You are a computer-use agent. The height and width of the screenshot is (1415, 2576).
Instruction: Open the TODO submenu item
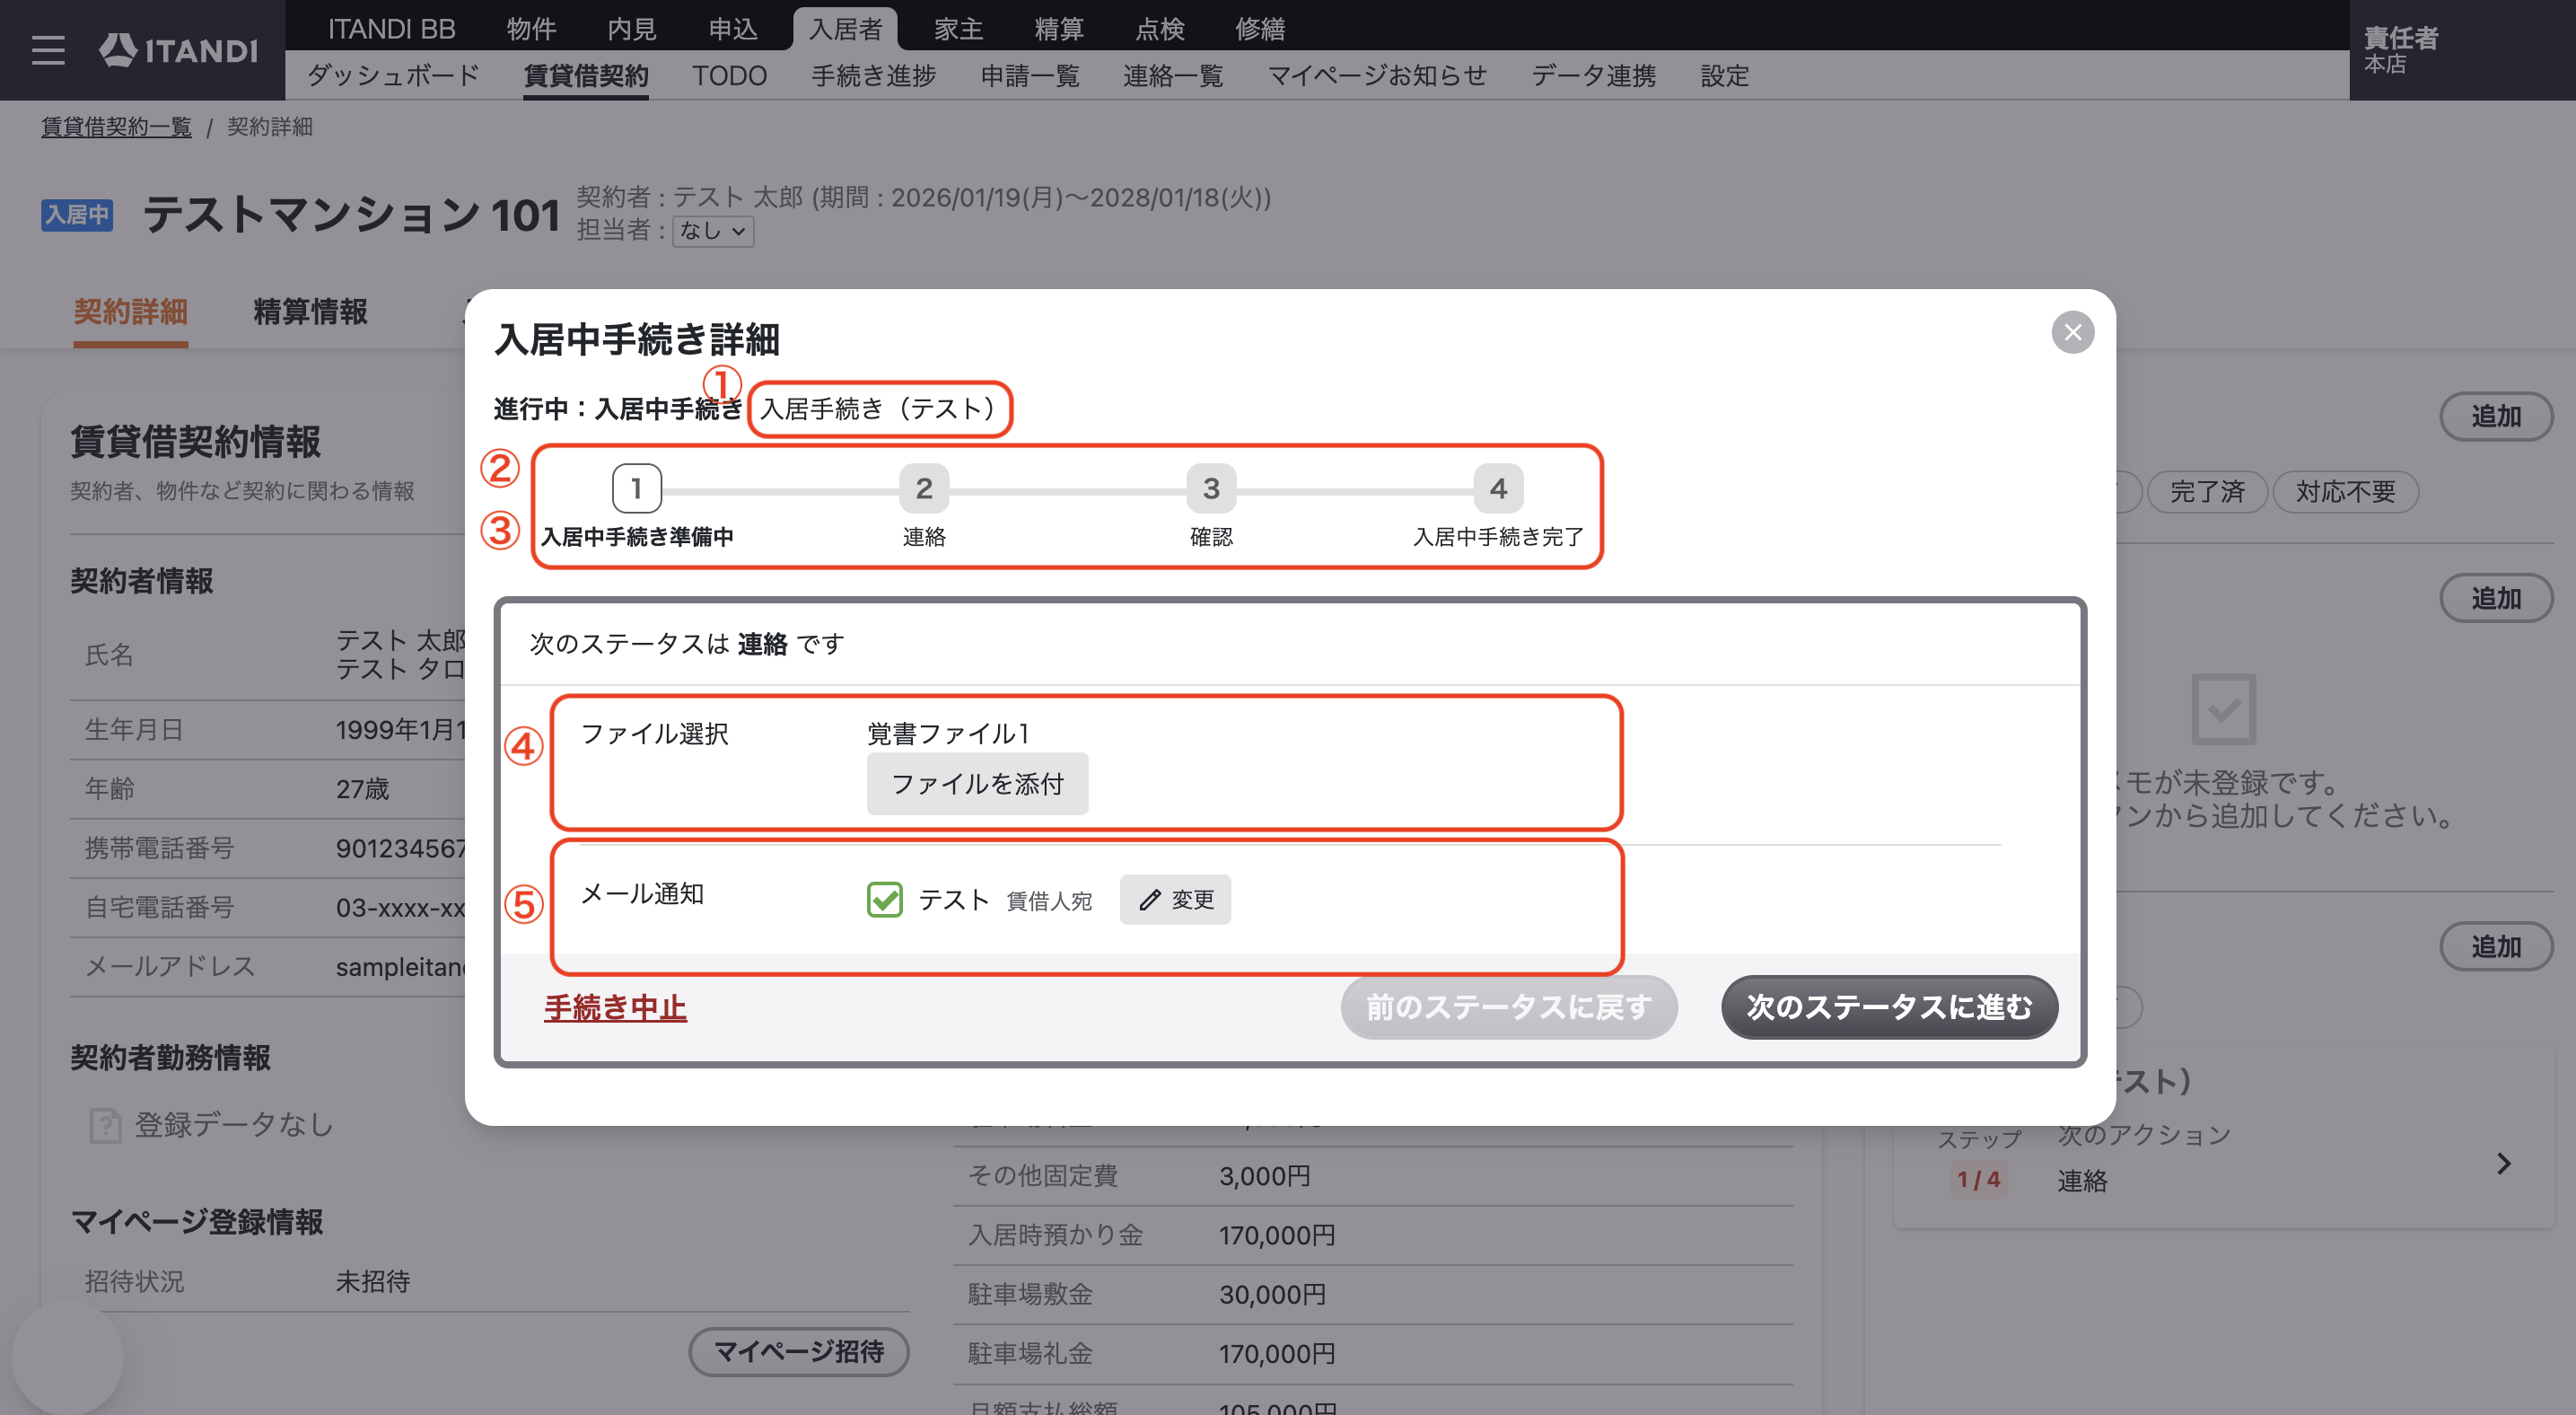tap(730, 76)
